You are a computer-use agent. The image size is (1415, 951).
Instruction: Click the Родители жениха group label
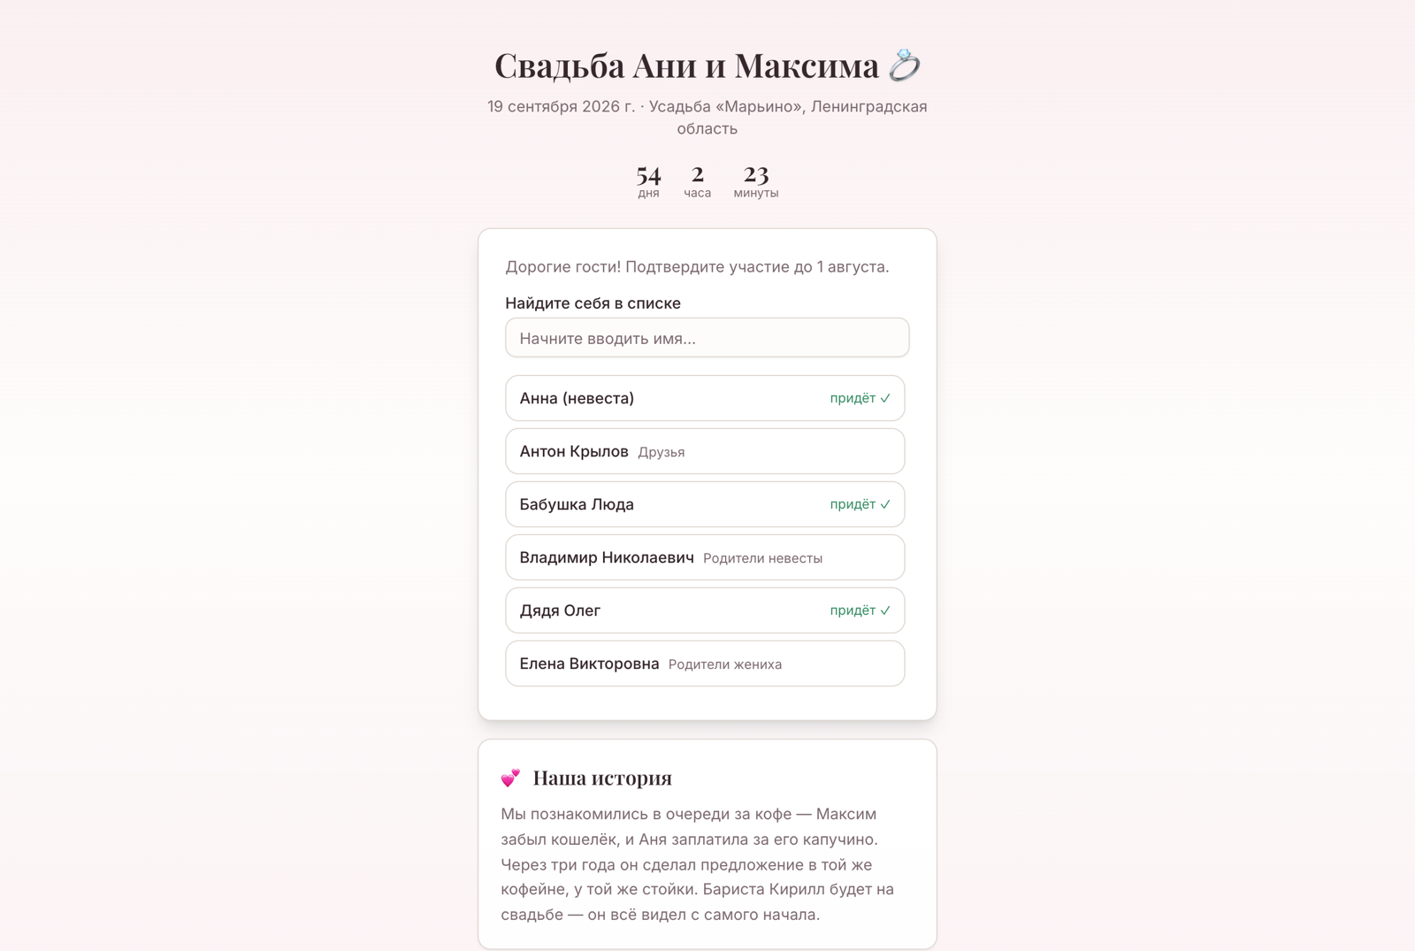[725, 664]
